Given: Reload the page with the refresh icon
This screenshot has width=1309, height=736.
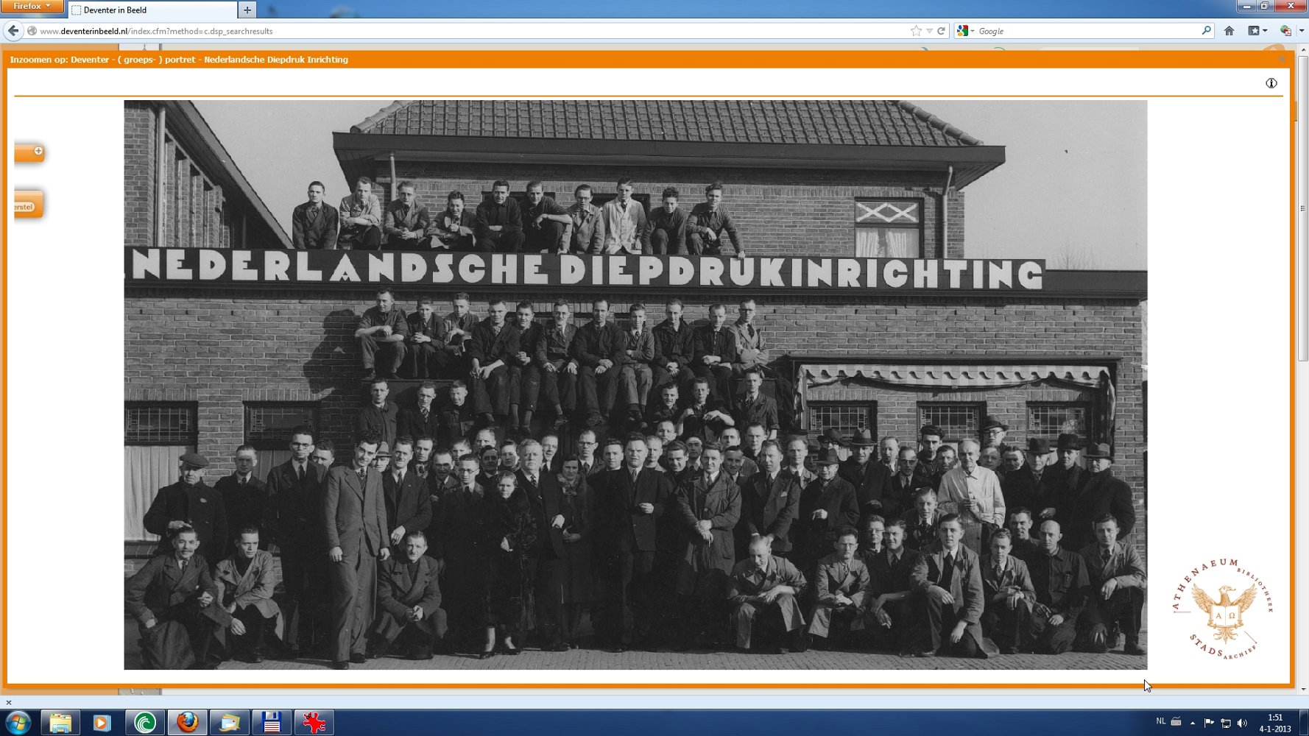Looking at the screenshot, I should [x=941, y=31].
